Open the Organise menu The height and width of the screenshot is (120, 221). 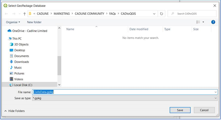tap(13, 22)
